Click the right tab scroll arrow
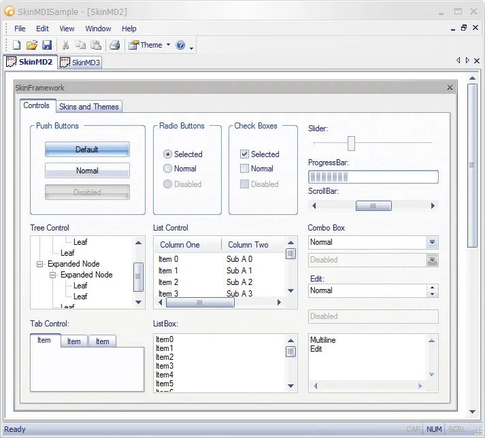485x438 pixels. [467, 61]
